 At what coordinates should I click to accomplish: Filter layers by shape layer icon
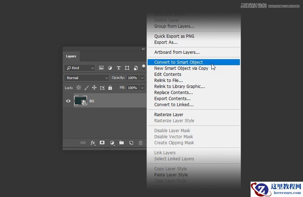[x=127, y=68]
